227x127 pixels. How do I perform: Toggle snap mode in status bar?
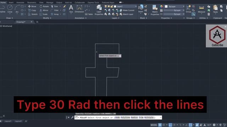coord(164,125)
